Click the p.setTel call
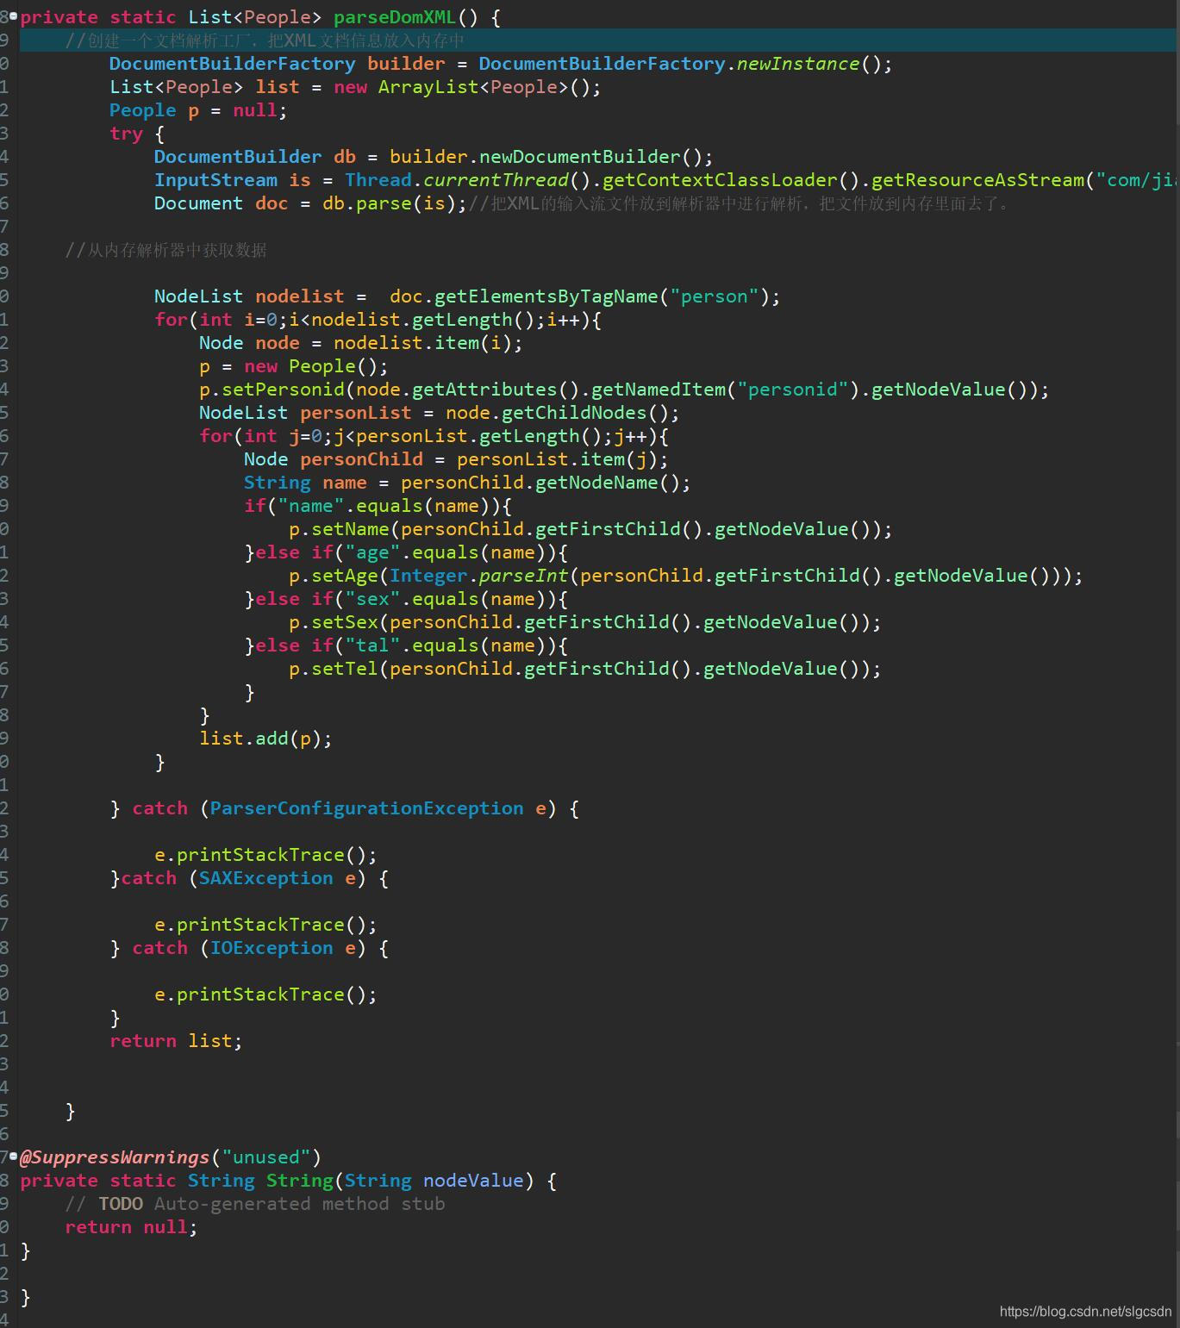The width and height of the screenshot is (1180, 1328). pos(334,669)
